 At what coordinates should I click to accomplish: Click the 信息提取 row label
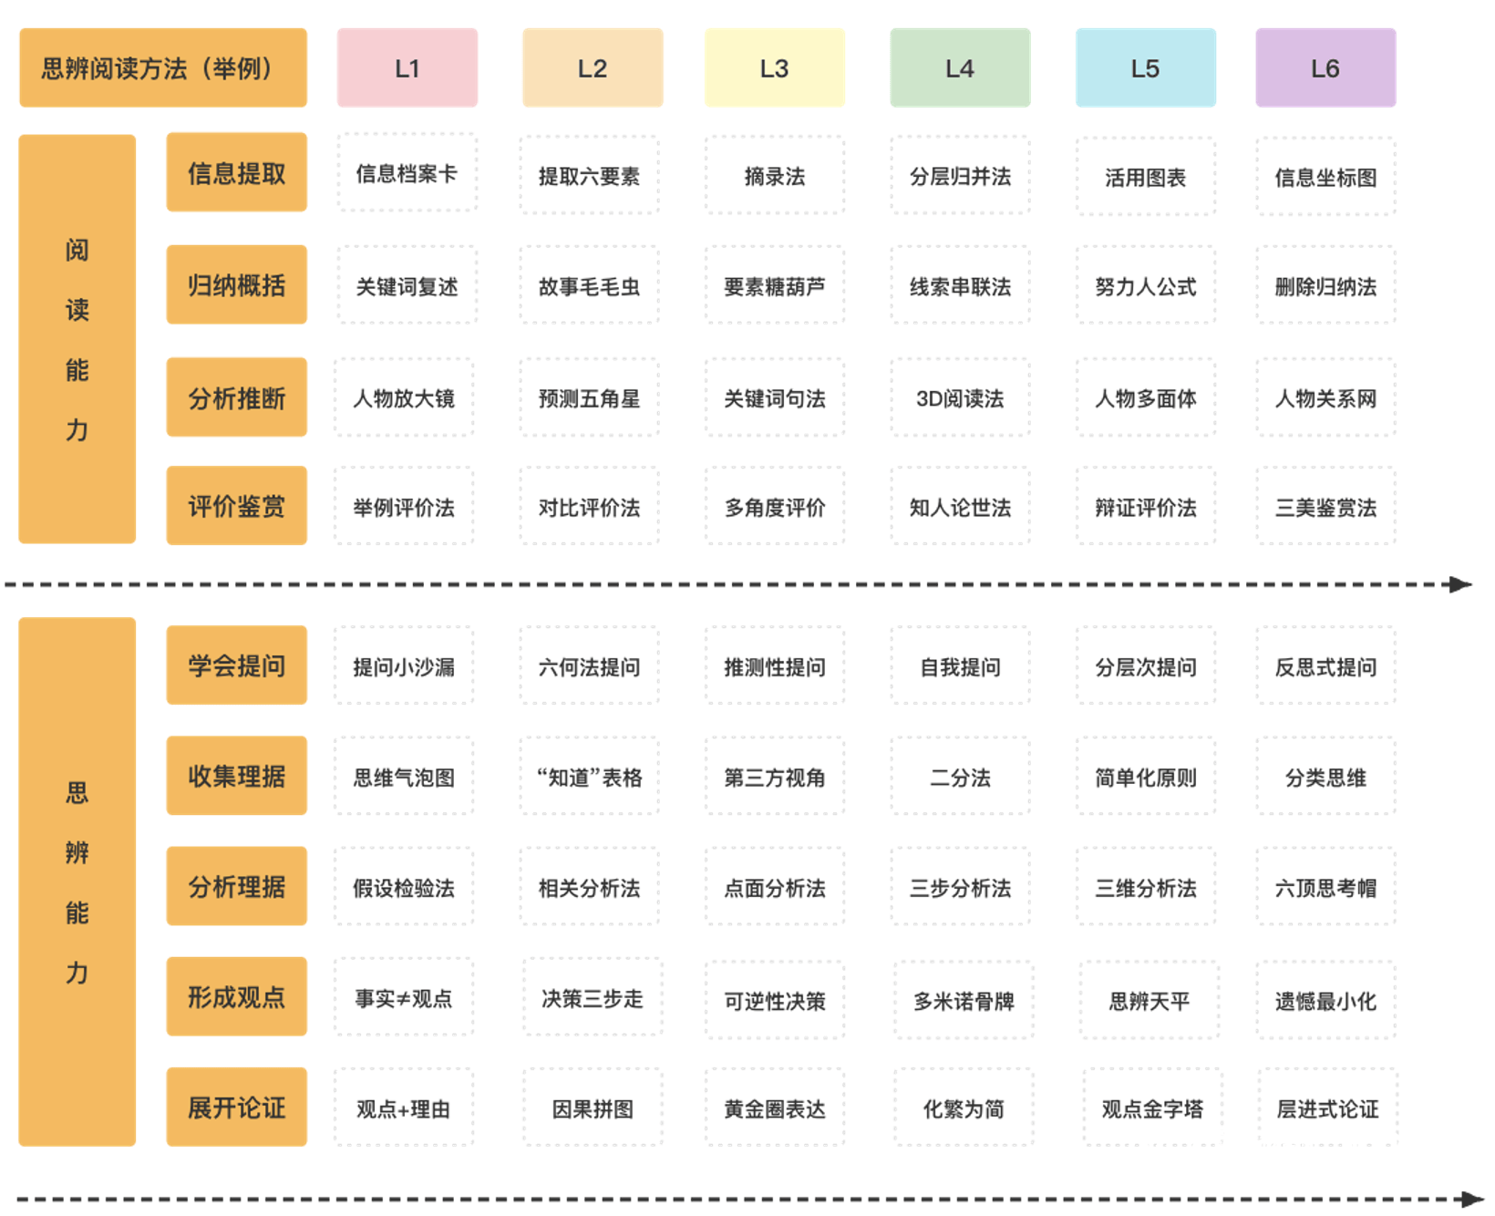[237, 172]
